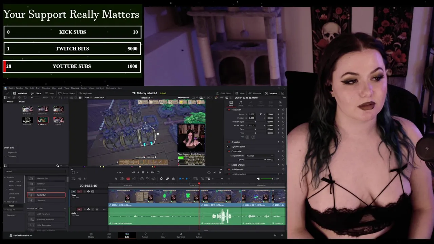Open the Audio tab in the Inspector
The width and height of the screenshot is (434, 244).
[240, 104]
